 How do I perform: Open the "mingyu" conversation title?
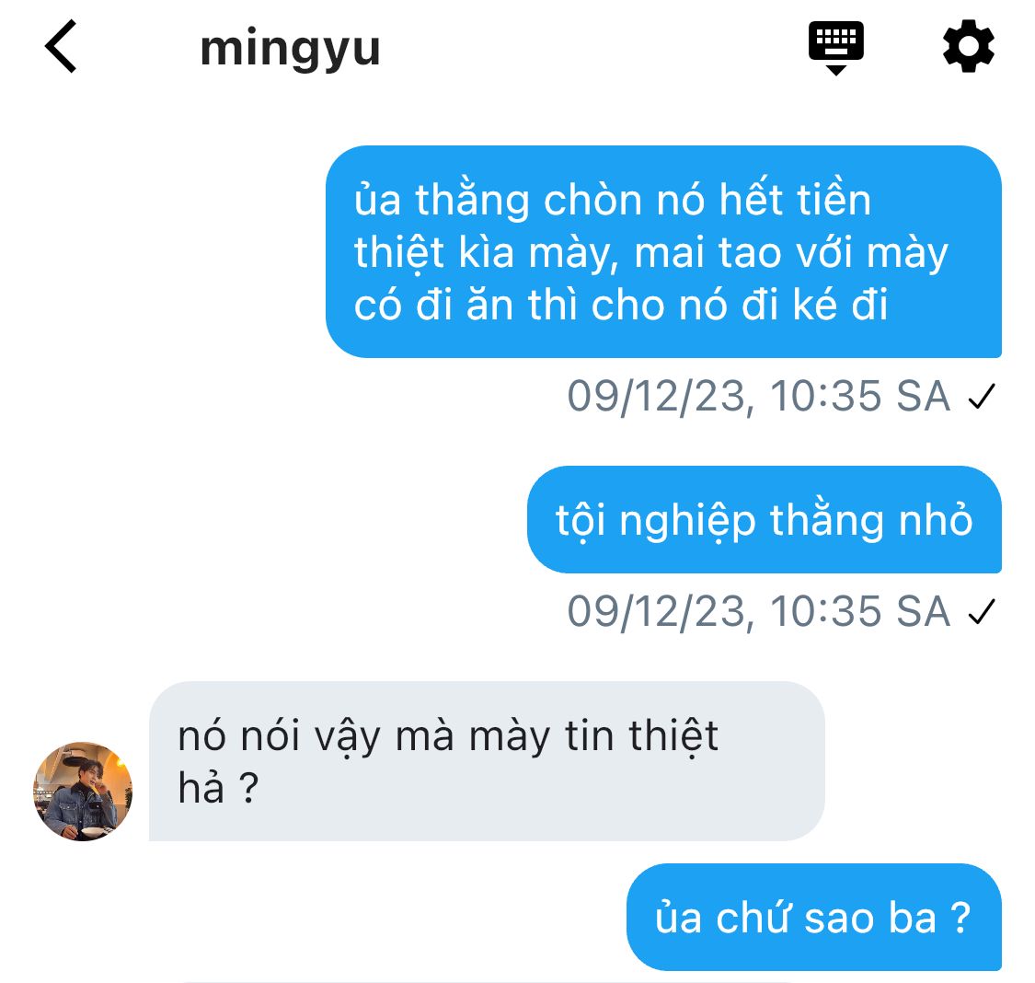click(x=290, y=50)
